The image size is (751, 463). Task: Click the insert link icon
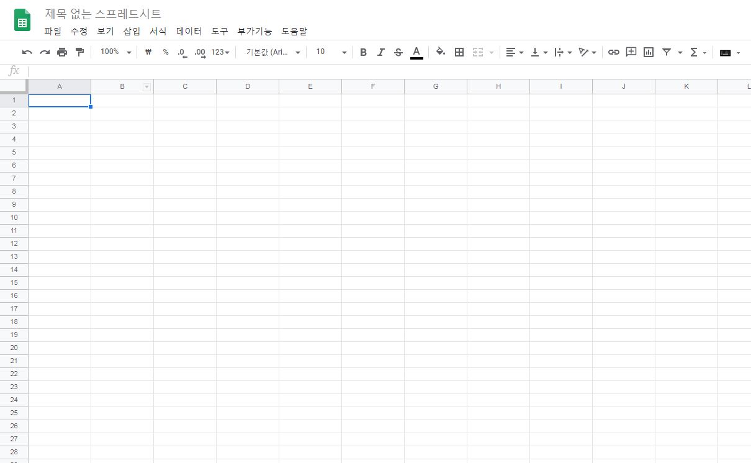[614, 52]
